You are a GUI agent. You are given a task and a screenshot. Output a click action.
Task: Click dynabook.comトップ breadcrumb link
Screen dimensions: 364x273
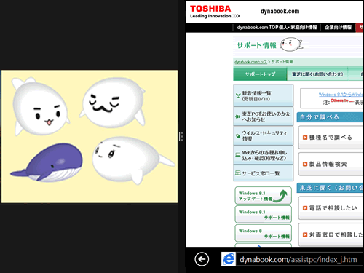pos(250,62)
